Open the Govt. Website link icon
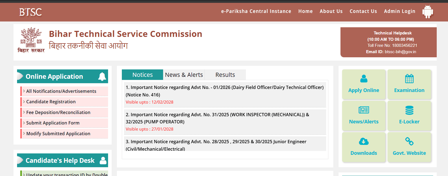Viewport: 448px width, 176px height. pyautogui.click(x=409, y=142)
